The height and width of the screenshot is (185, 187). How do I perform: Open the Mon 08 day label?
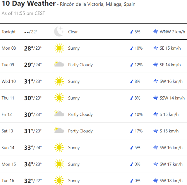(9, 48)
